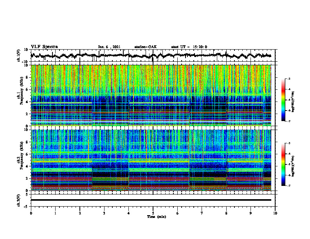Click the 'station=GAK' label
This screenshot has height=239, width=310.
[x=146, y=47]
